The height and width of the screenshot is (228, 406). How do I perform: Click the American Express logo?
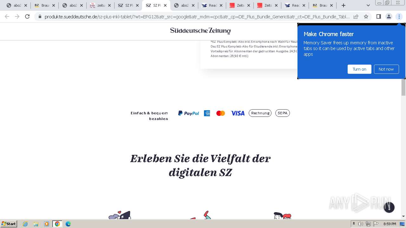tap(207, 113)
